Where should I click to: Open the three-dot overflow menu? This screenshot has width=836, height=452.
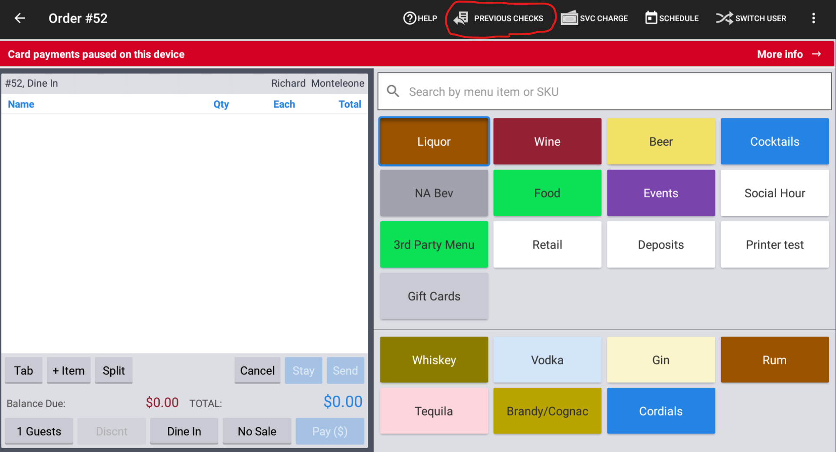pos(813,18)
